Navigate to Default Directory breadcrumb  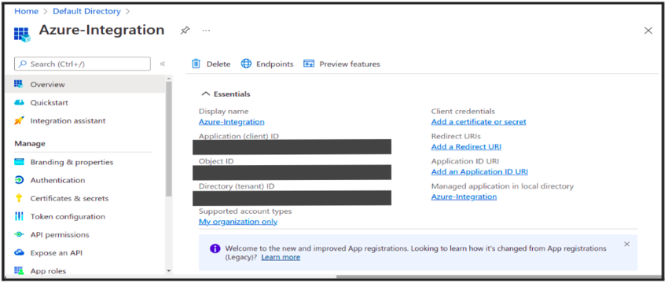pos(87,12)
